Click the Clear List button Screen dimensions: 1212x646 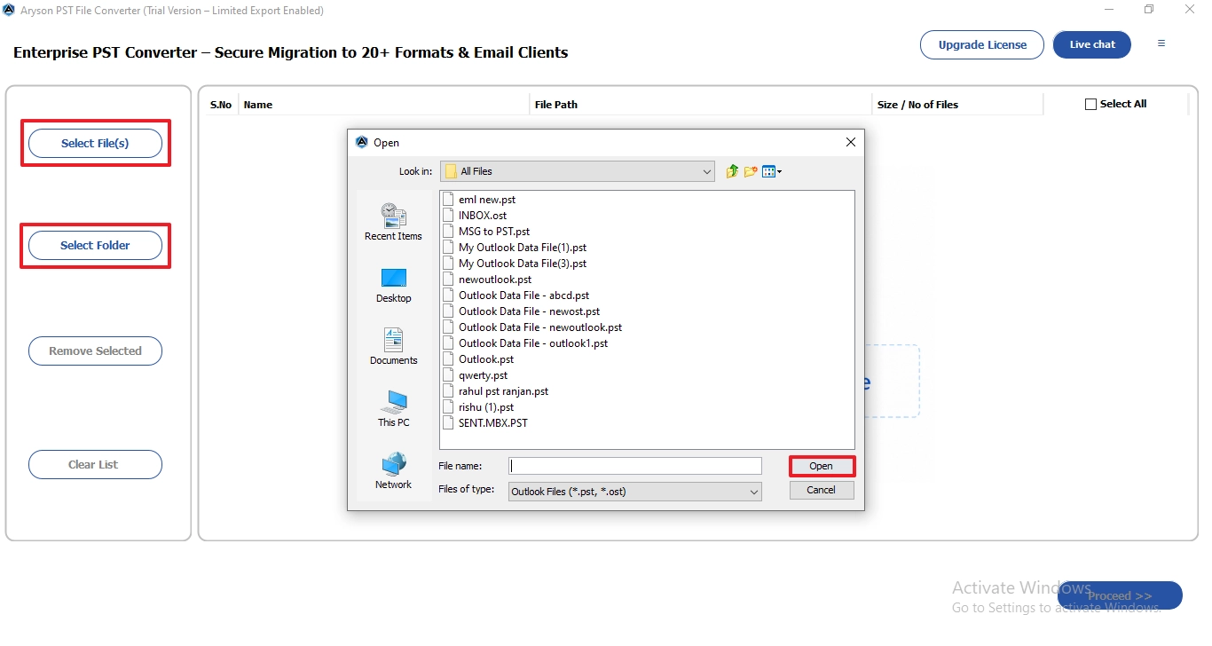(95, 464)
